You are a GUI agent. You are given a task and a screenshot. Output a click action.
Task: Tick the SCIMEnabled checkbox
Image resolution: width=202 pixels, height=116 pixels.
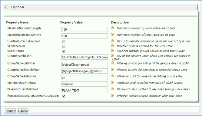pyautogui.click(x=64, y=46)
